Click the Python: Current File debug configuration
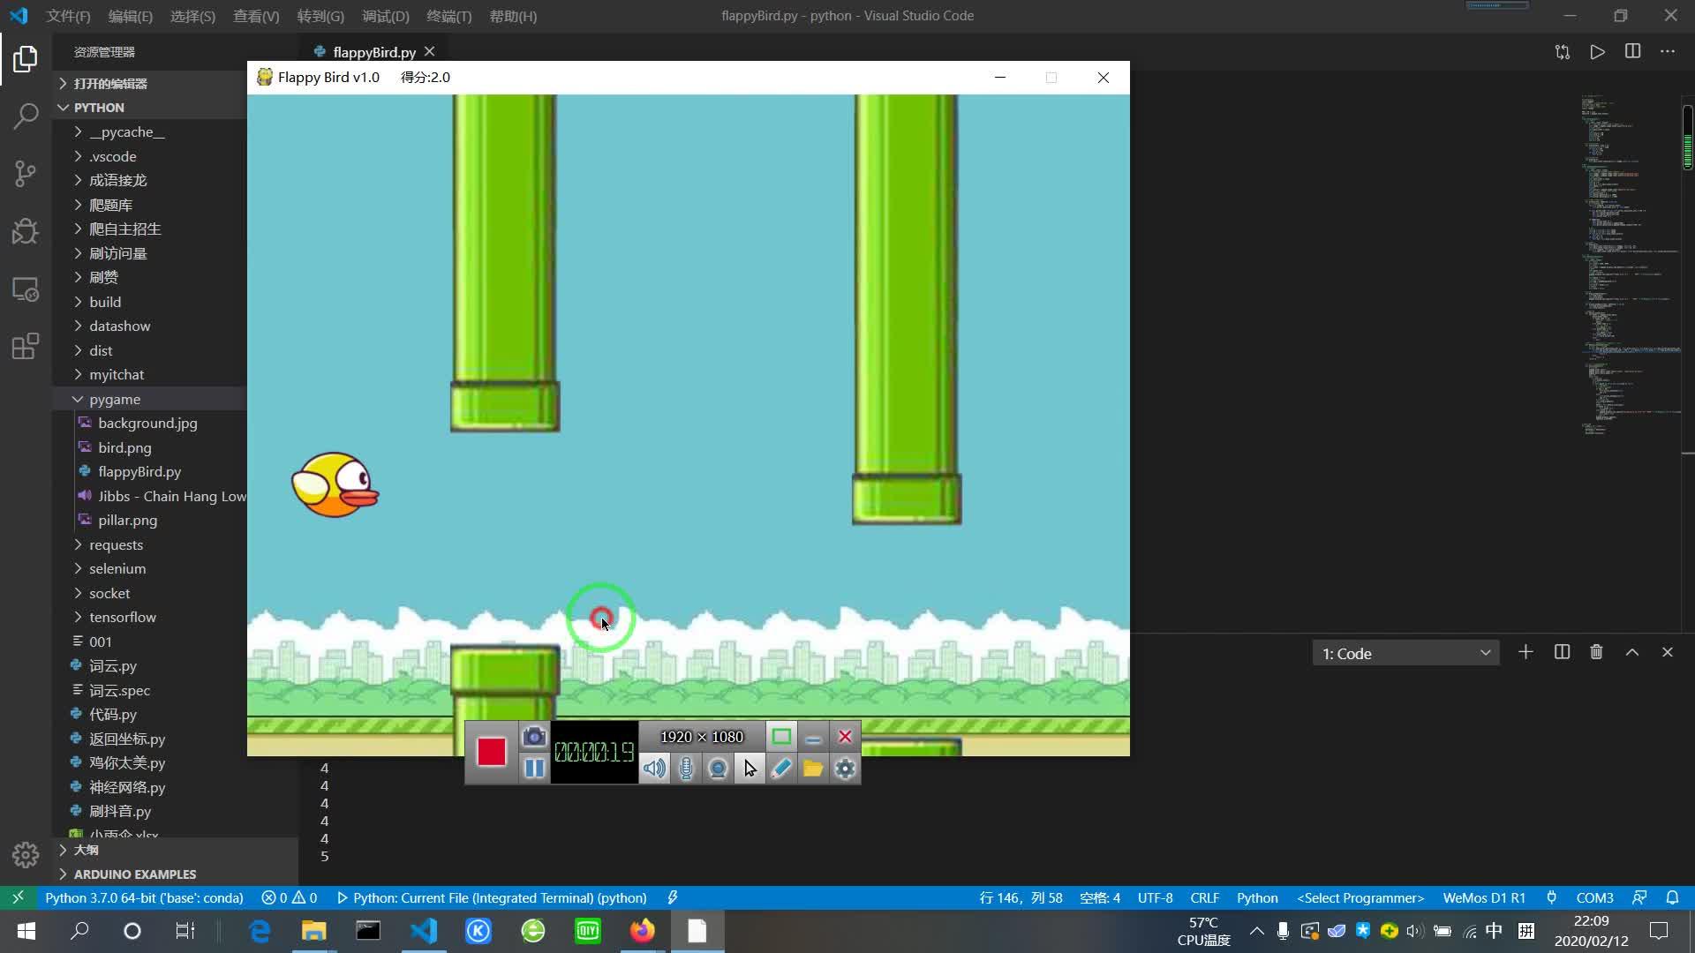The image size is (1695, 953). (x=493, y=897)
